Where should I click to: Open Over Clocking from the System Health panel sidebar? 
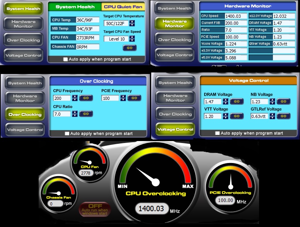(23, 40)
